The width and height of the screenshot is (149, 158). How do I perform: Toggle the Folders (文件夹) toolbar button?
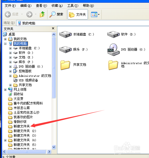(x=78, y=14)
